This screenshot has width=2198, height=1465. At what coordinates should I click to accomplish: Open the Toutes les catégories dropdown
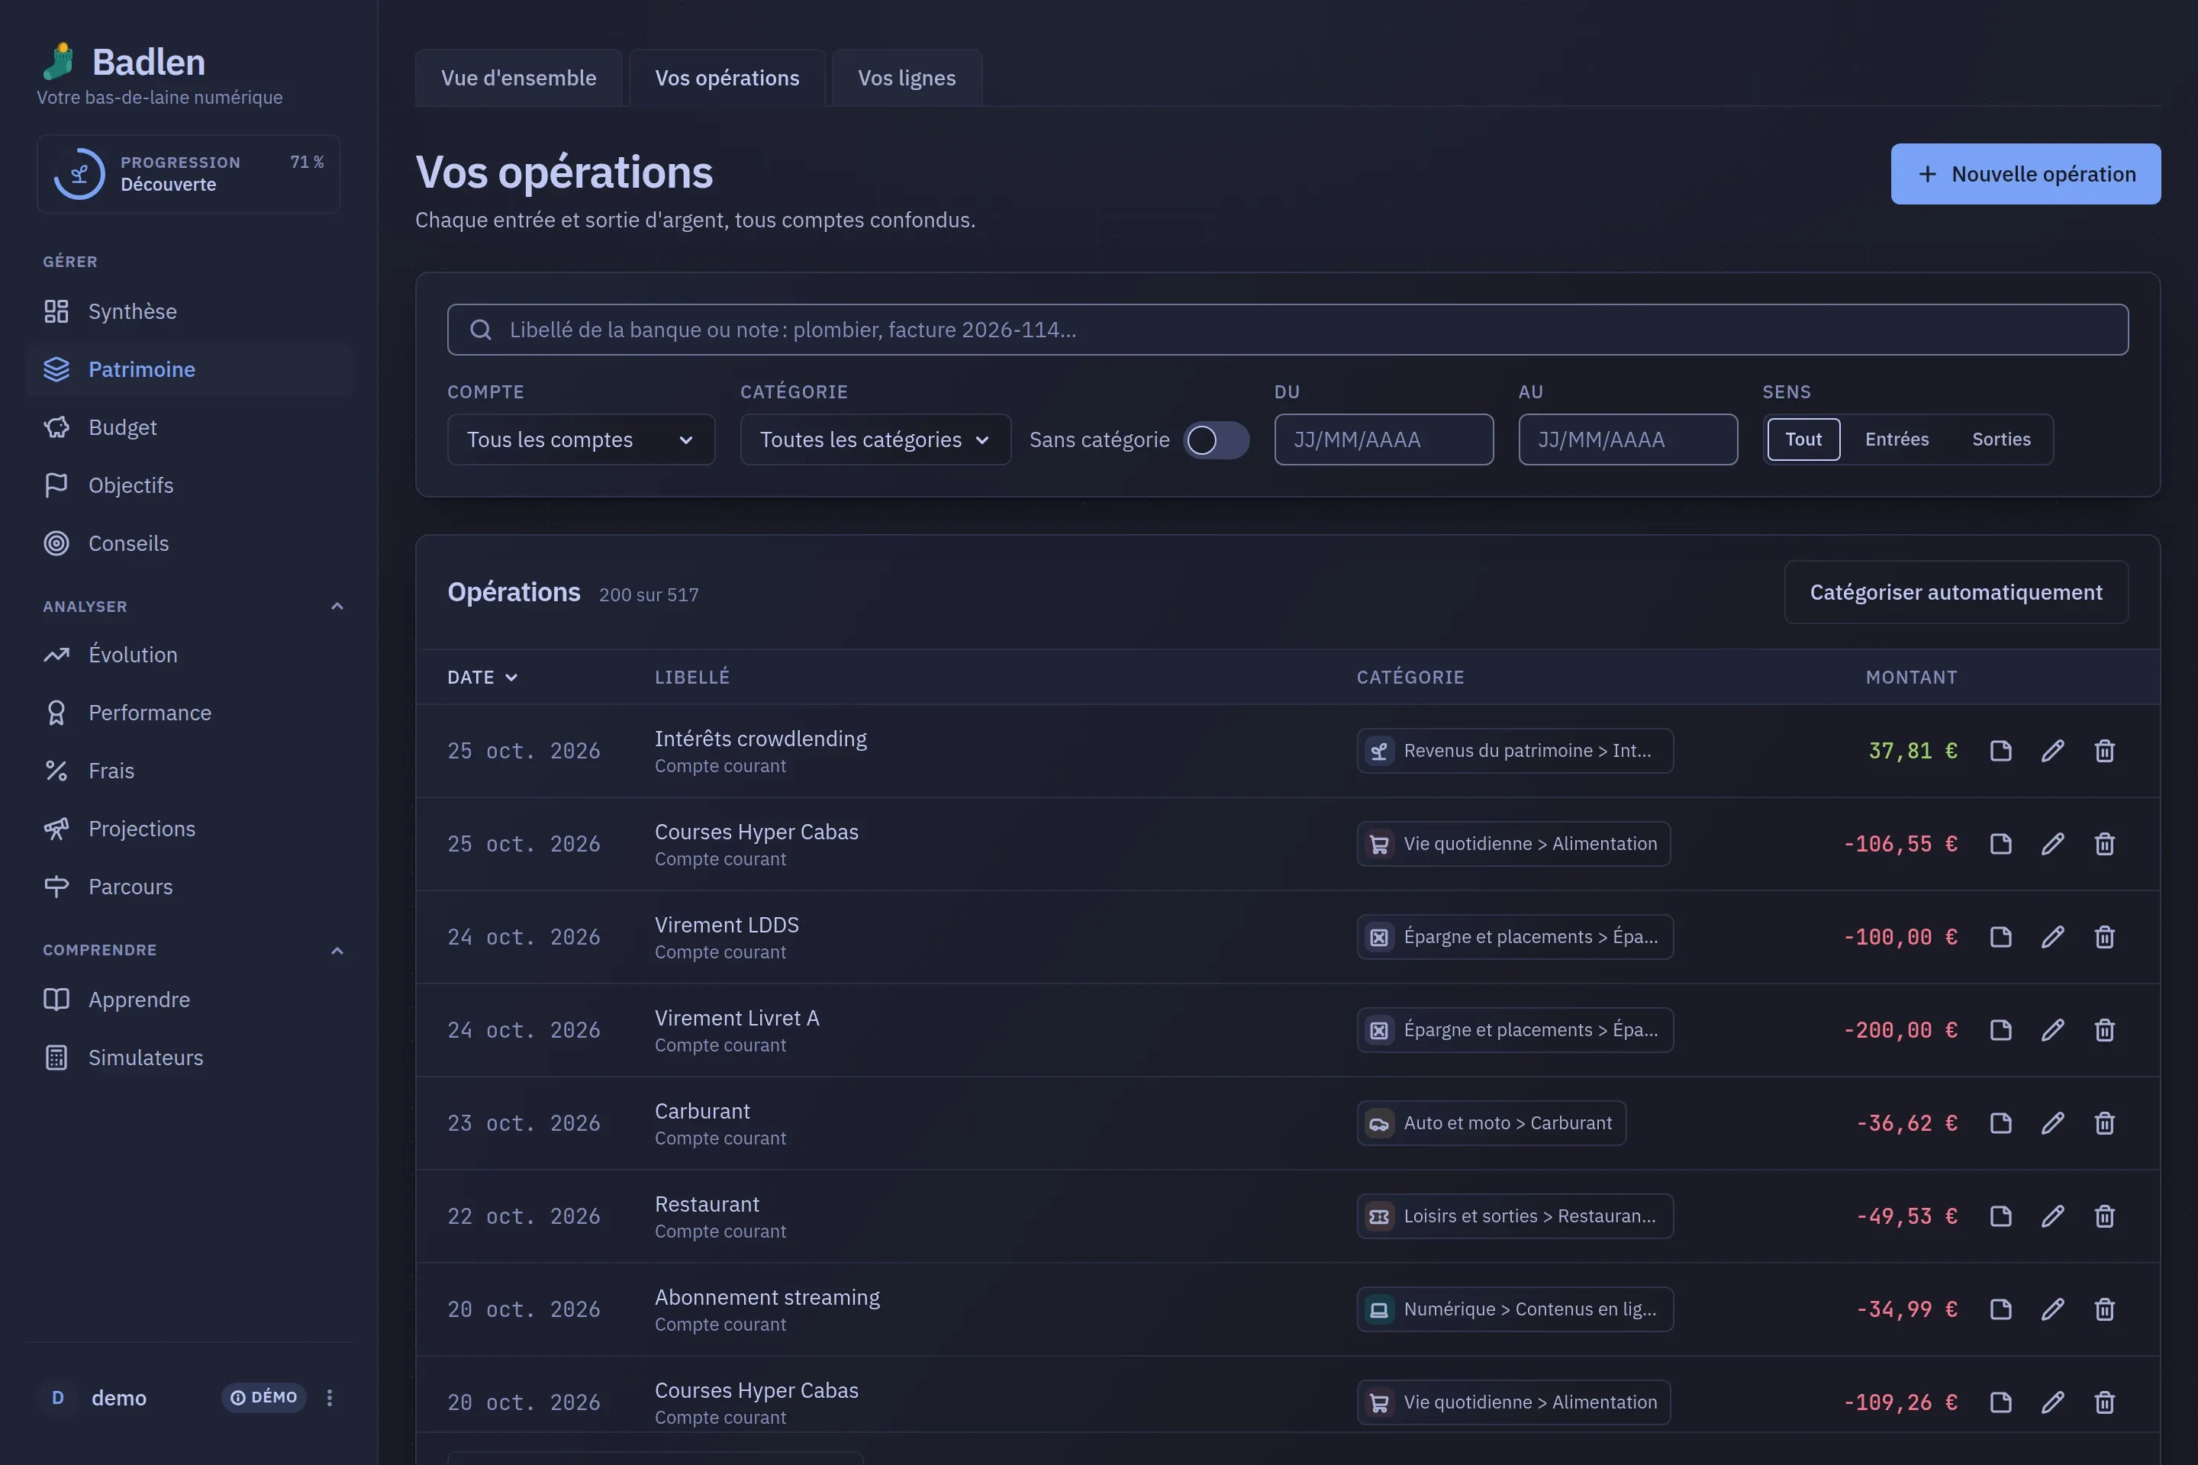pyautogui.click(x=875, y=439)
